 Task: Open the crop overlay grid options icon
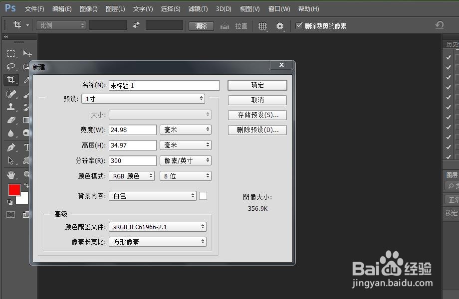point(263,26)
